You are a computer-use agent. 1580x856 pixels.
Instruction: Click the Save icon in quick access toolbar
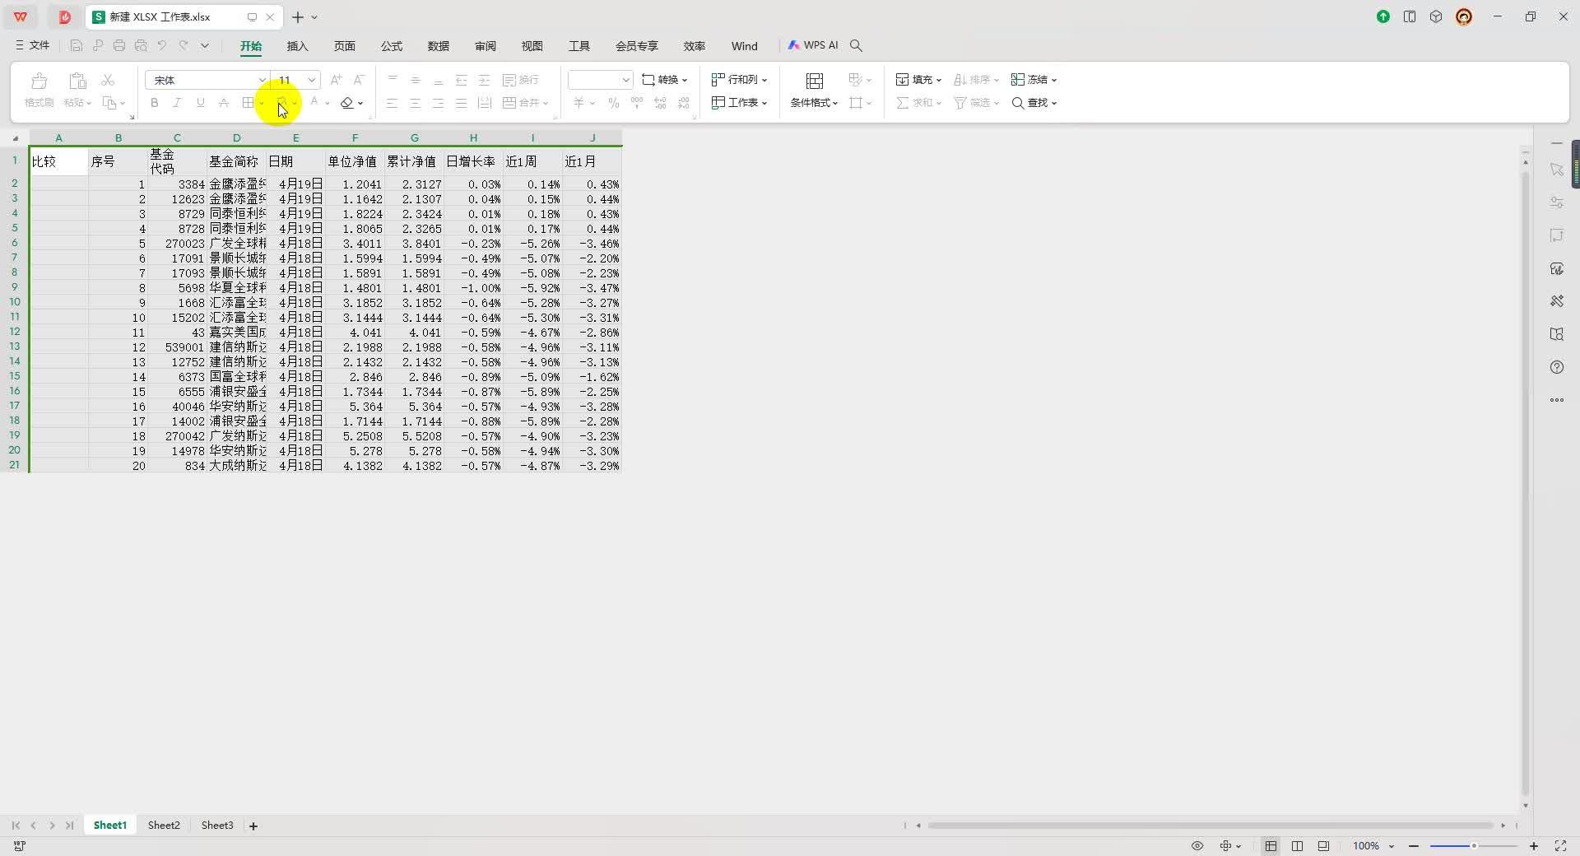[77, 46]
